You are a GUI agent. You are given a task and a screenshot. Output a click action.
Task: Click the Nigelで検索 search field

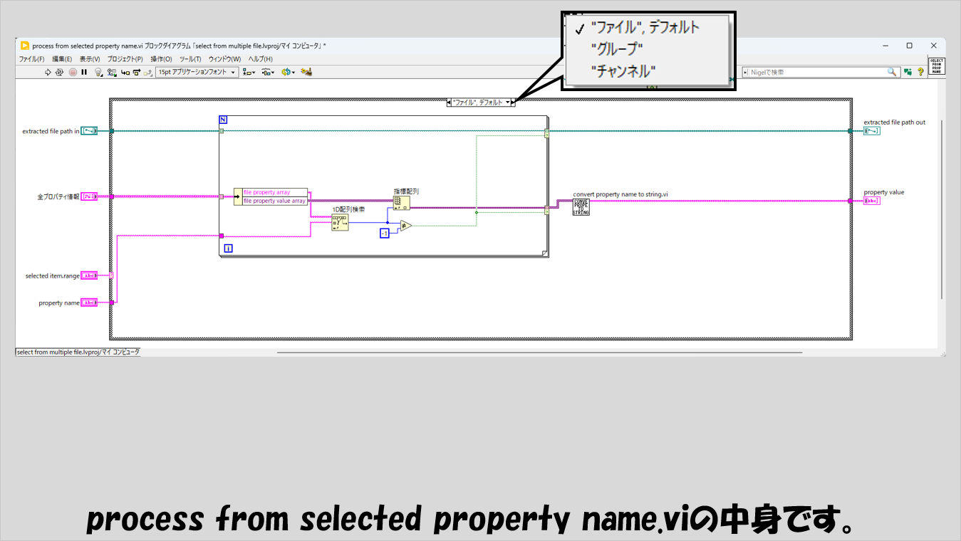point(817,72)
